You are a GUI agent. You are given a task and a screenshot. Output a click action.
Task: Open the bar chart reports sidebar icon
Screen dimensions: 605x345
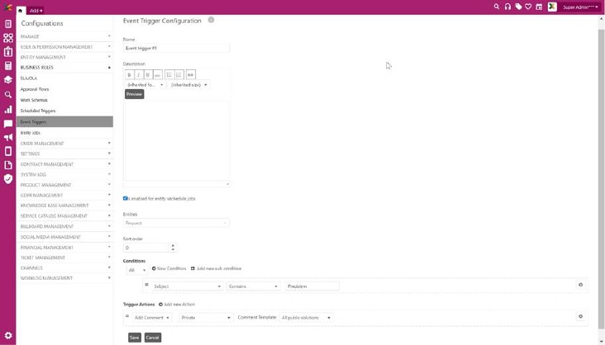coord(8,109)
